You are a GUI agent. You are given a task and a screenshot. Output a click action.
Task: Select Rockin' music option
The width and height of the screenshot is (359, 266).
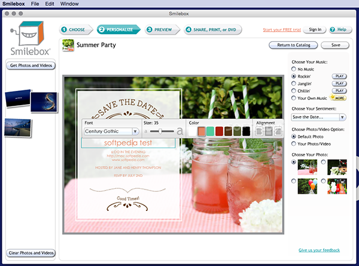[294, 76]
